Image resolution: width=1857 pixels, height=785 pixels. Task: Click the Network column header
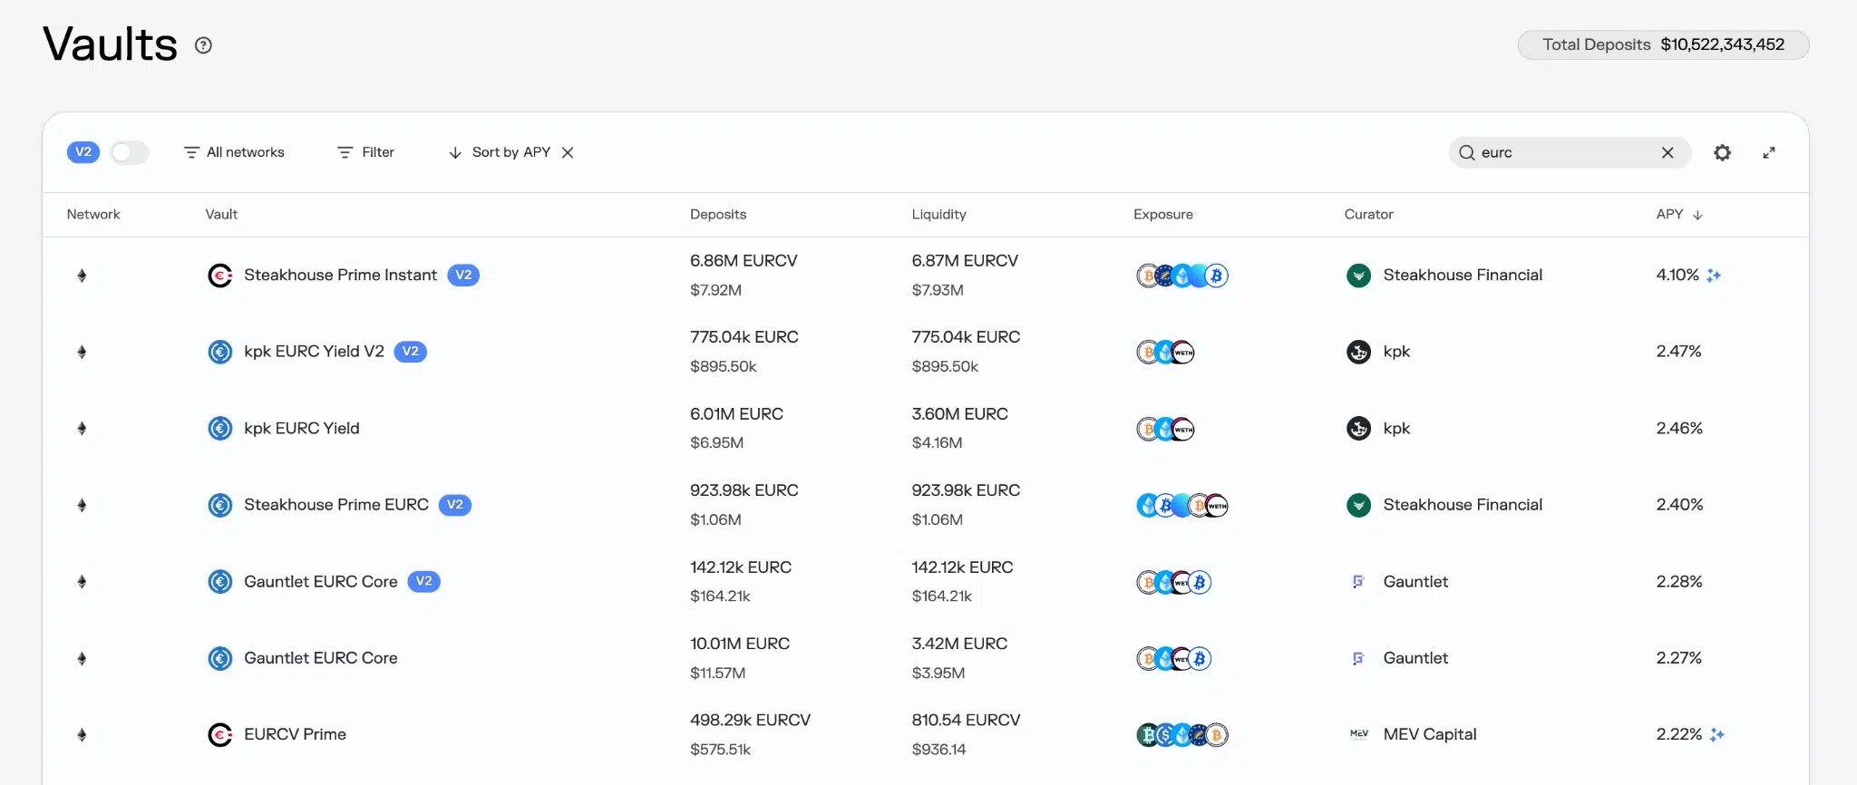[93, 215]
